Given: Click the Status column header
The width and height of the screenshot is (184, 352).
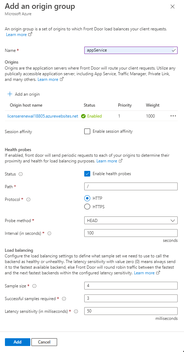Looking at the screenshot, I should [90, 105].
